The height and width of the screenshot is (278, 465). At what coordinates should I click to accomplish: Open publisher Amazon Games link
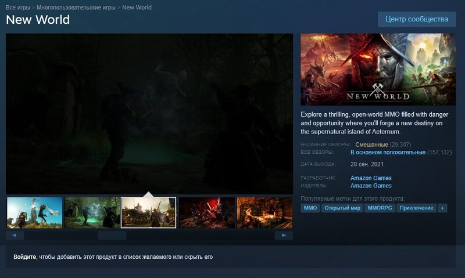point(371,186)
